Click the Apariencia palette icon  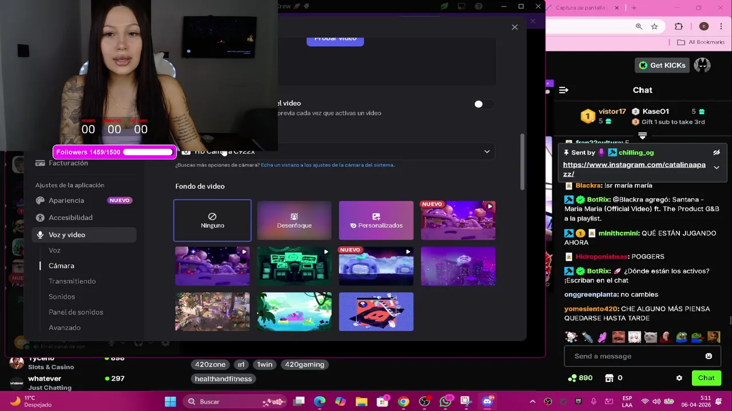tap(40, 200)
